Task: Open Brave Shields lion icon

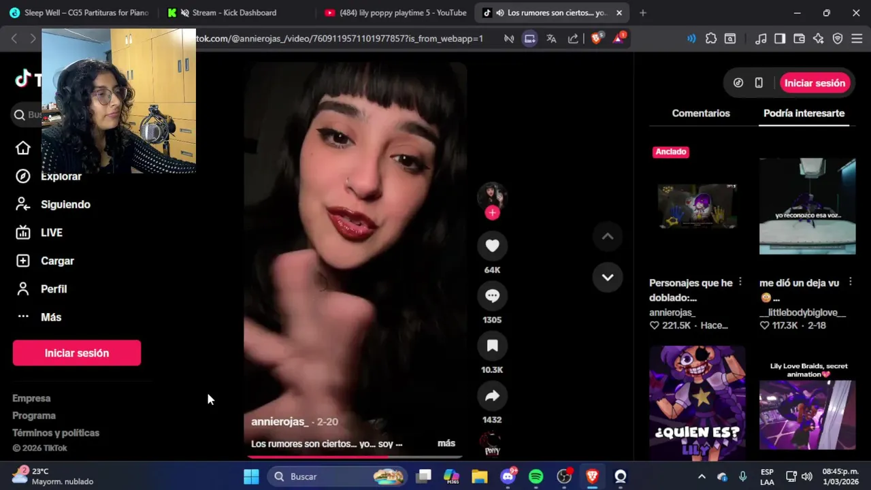Action: [x=596, y=39]
